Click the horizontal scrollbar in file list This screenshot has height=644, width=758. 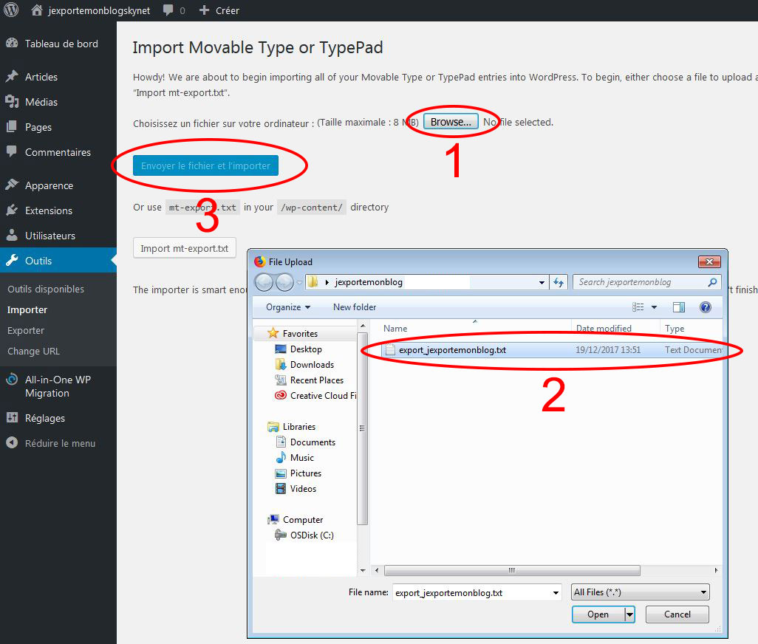click(512, 571)
